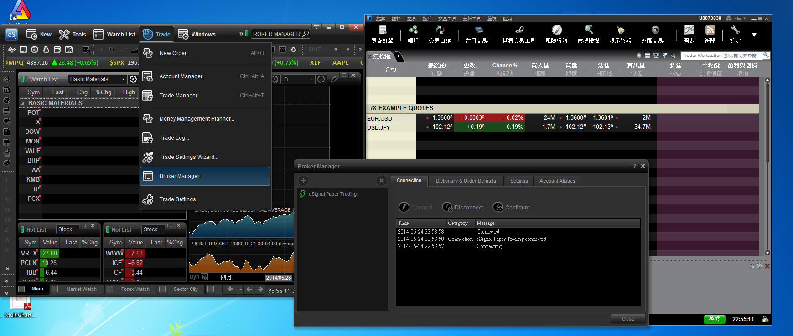Click the chart wave toolbar icon

(12, 50)
